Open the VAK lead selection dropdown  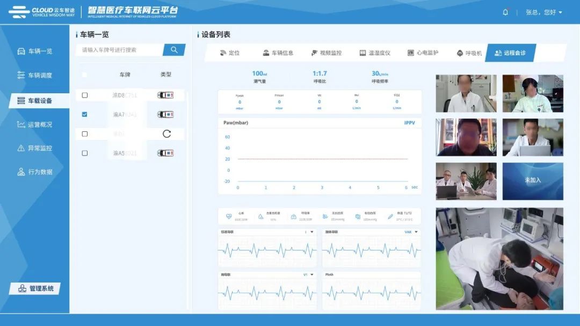coord(416,232)
